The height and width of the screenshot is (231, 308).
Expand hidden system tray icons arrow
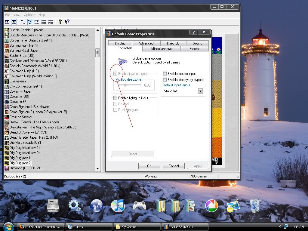[280, 226]
